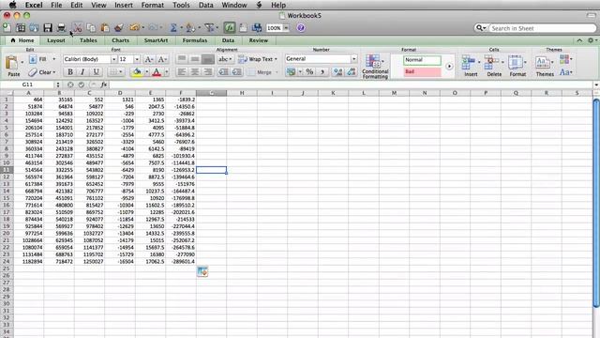Click the Search in Sheet field

pyautogui.click(x=543, y=28)
